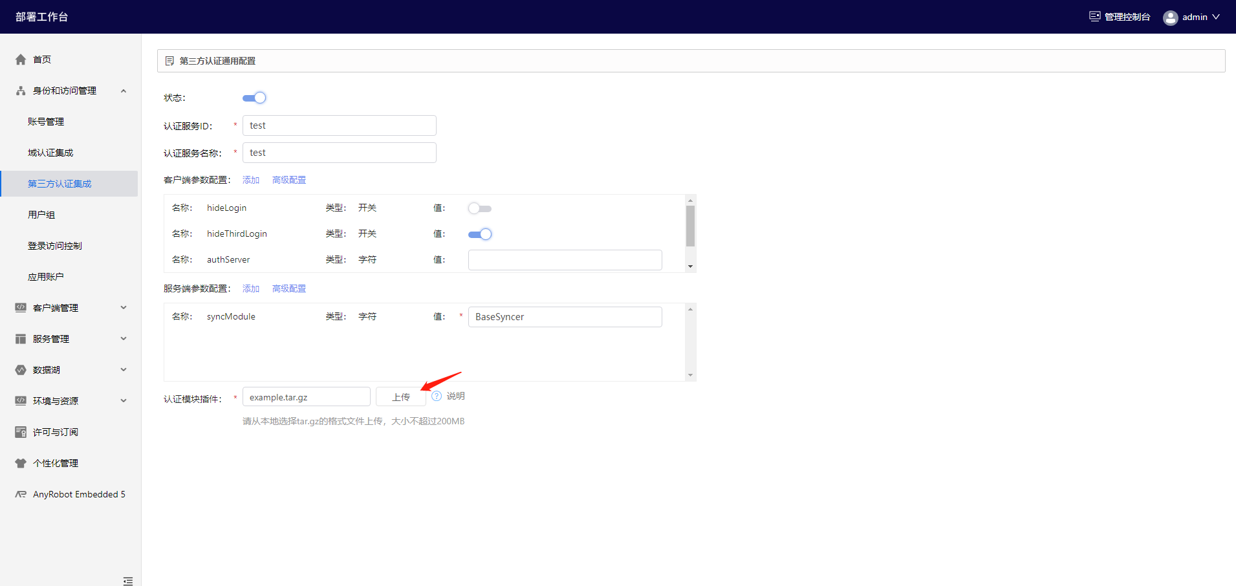Collapse the 身份和访问管理 menu chevron

(x=124, y=91)
